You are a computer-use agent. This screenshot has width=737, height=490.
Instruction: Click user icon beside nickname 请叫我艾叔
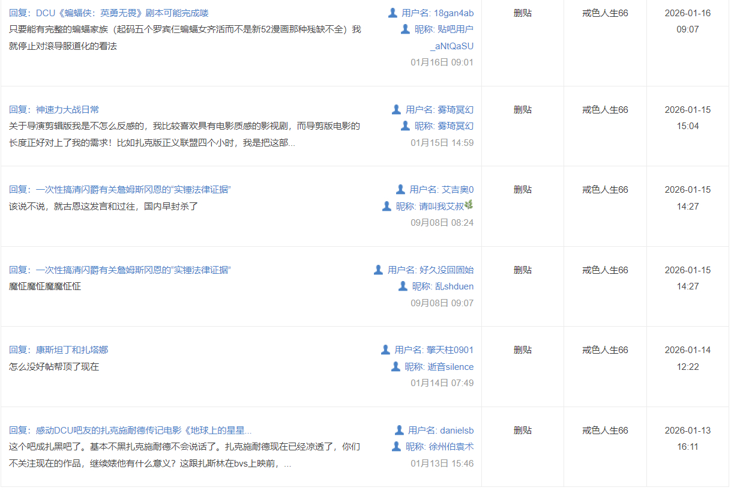(387, 206)
